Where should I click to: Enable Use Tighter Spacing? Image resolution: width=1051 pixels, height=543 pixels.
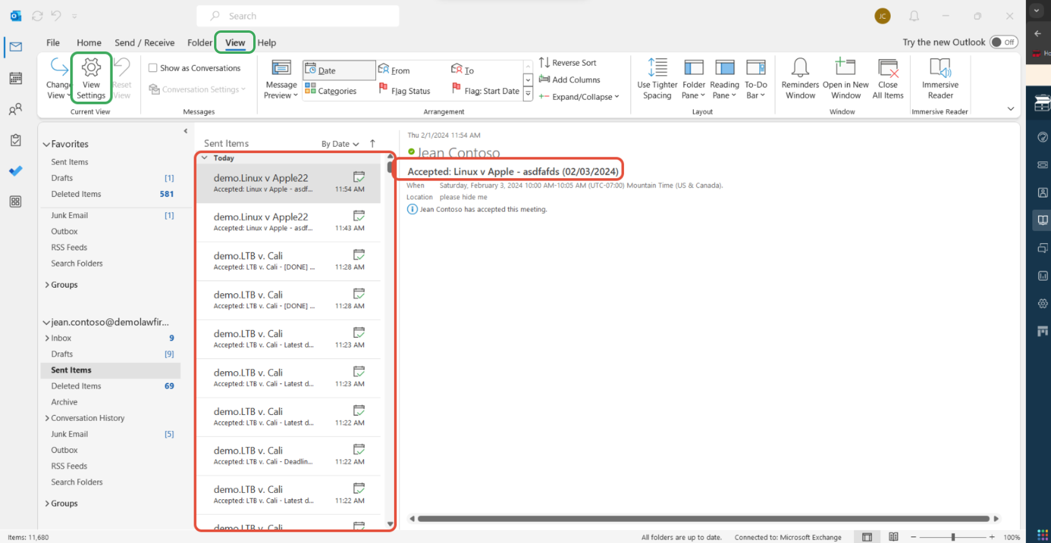(x=657, y=79)
